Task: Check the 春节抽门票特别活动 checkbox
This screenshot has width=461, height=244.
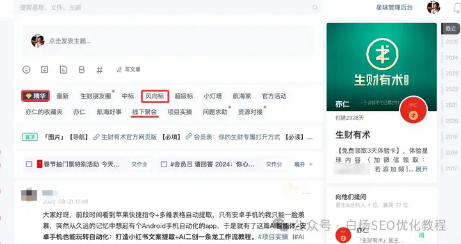Action: pyautogui.click(x=29, y=164)
